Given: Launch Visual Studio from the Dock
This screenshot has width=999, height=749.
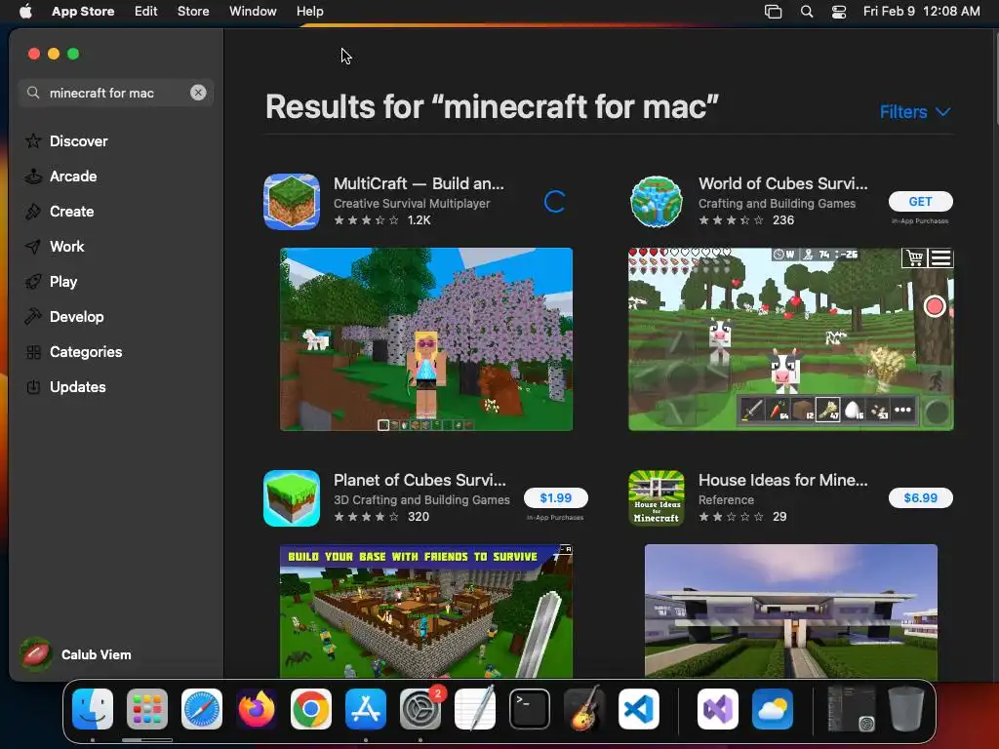Looking at the screenshot, I should (718, 709).
